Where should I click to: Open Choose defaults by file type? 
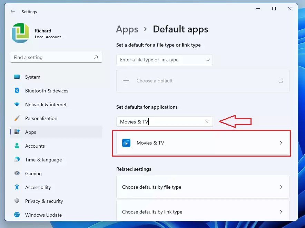203,187
